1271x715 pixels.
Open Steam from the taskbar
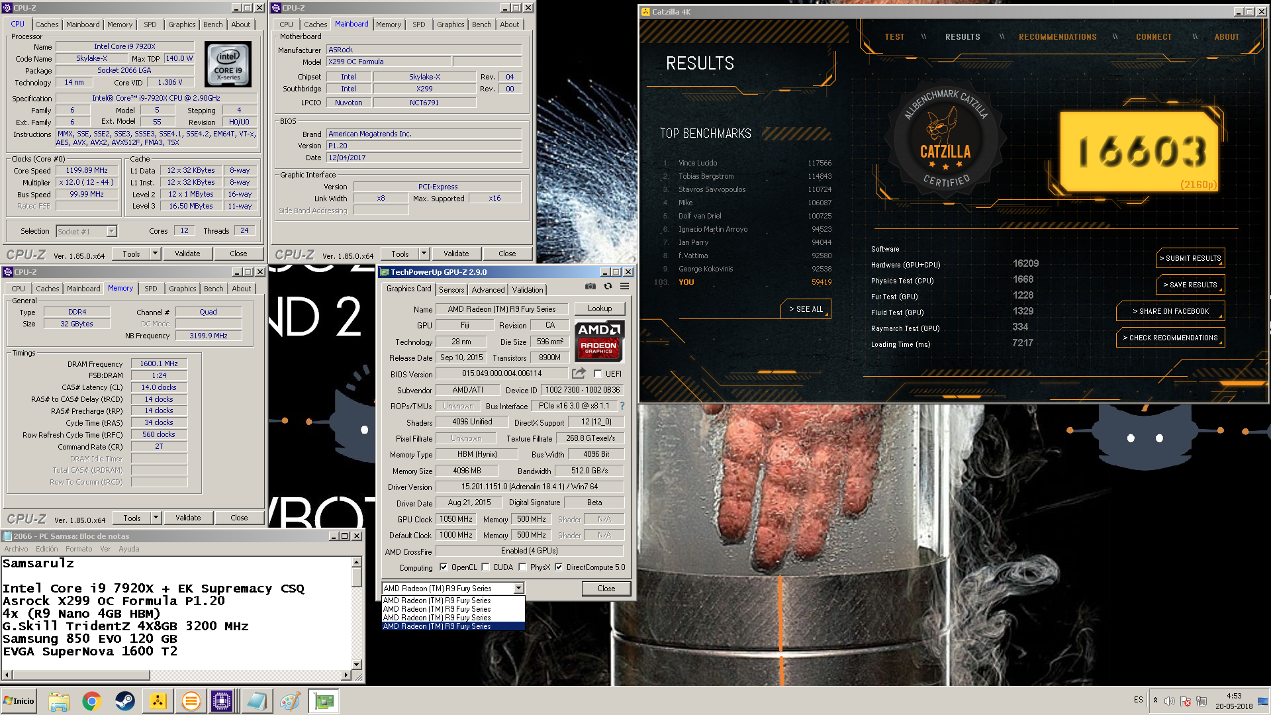point(125,701)
